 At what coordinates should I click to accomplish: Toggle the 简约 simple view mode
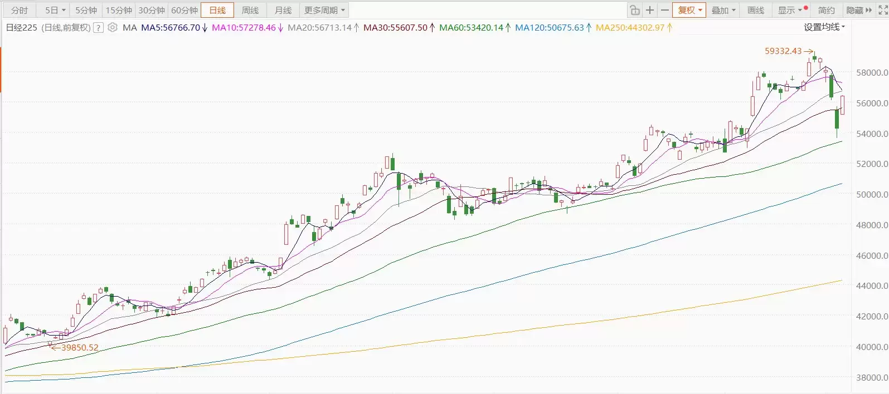pyautogui.click(x=826, y=10)
